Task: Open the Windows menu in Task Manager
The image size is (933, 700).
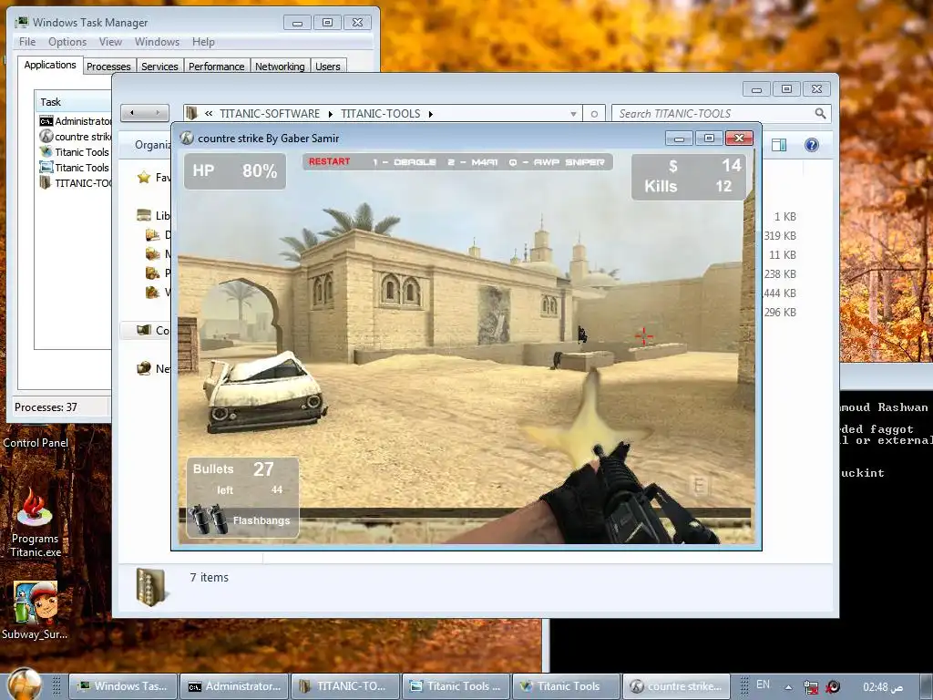Action: (x=157, y=42)
